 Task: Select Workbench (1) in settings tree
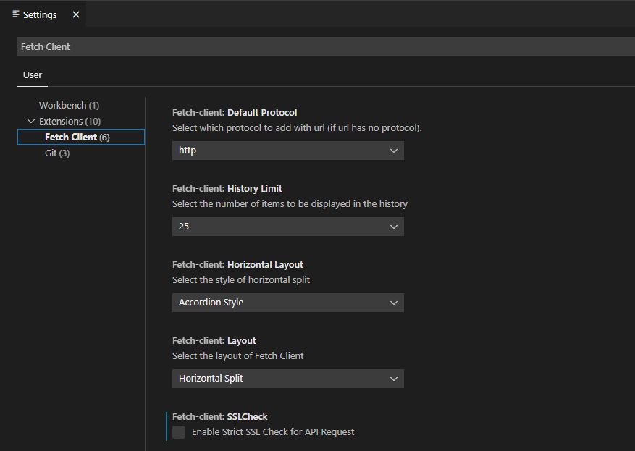[x=70, y=105]
